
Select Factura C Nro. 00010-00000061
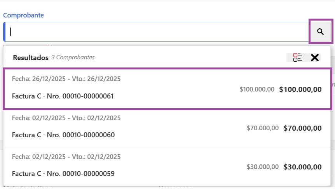[x=63, y=96]
